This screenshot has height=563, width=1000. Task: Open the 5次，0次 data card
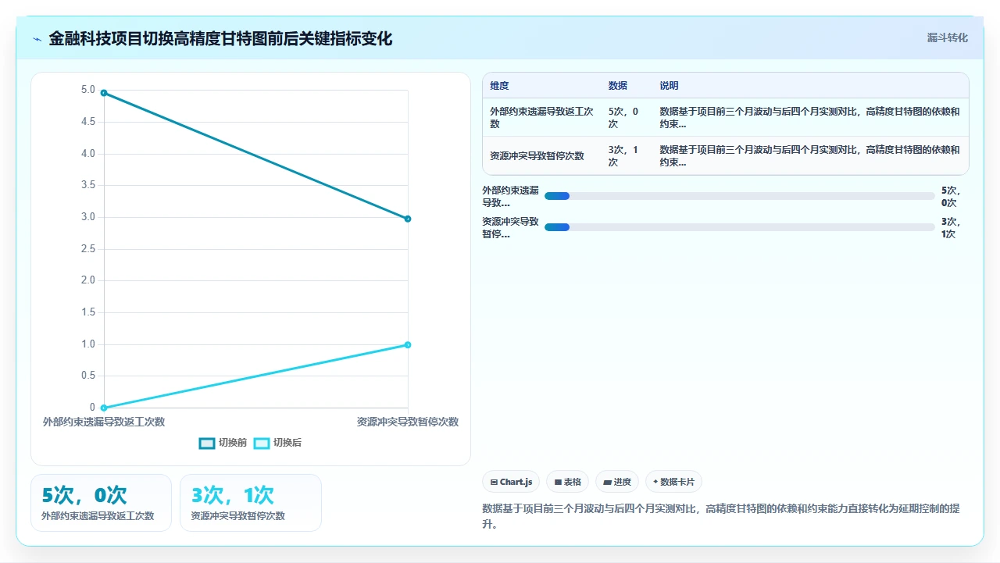click(101, 503)
